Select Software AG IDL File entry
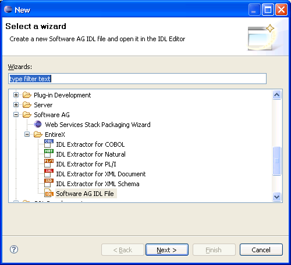The image size is (291, 265). tap(85, 194)
